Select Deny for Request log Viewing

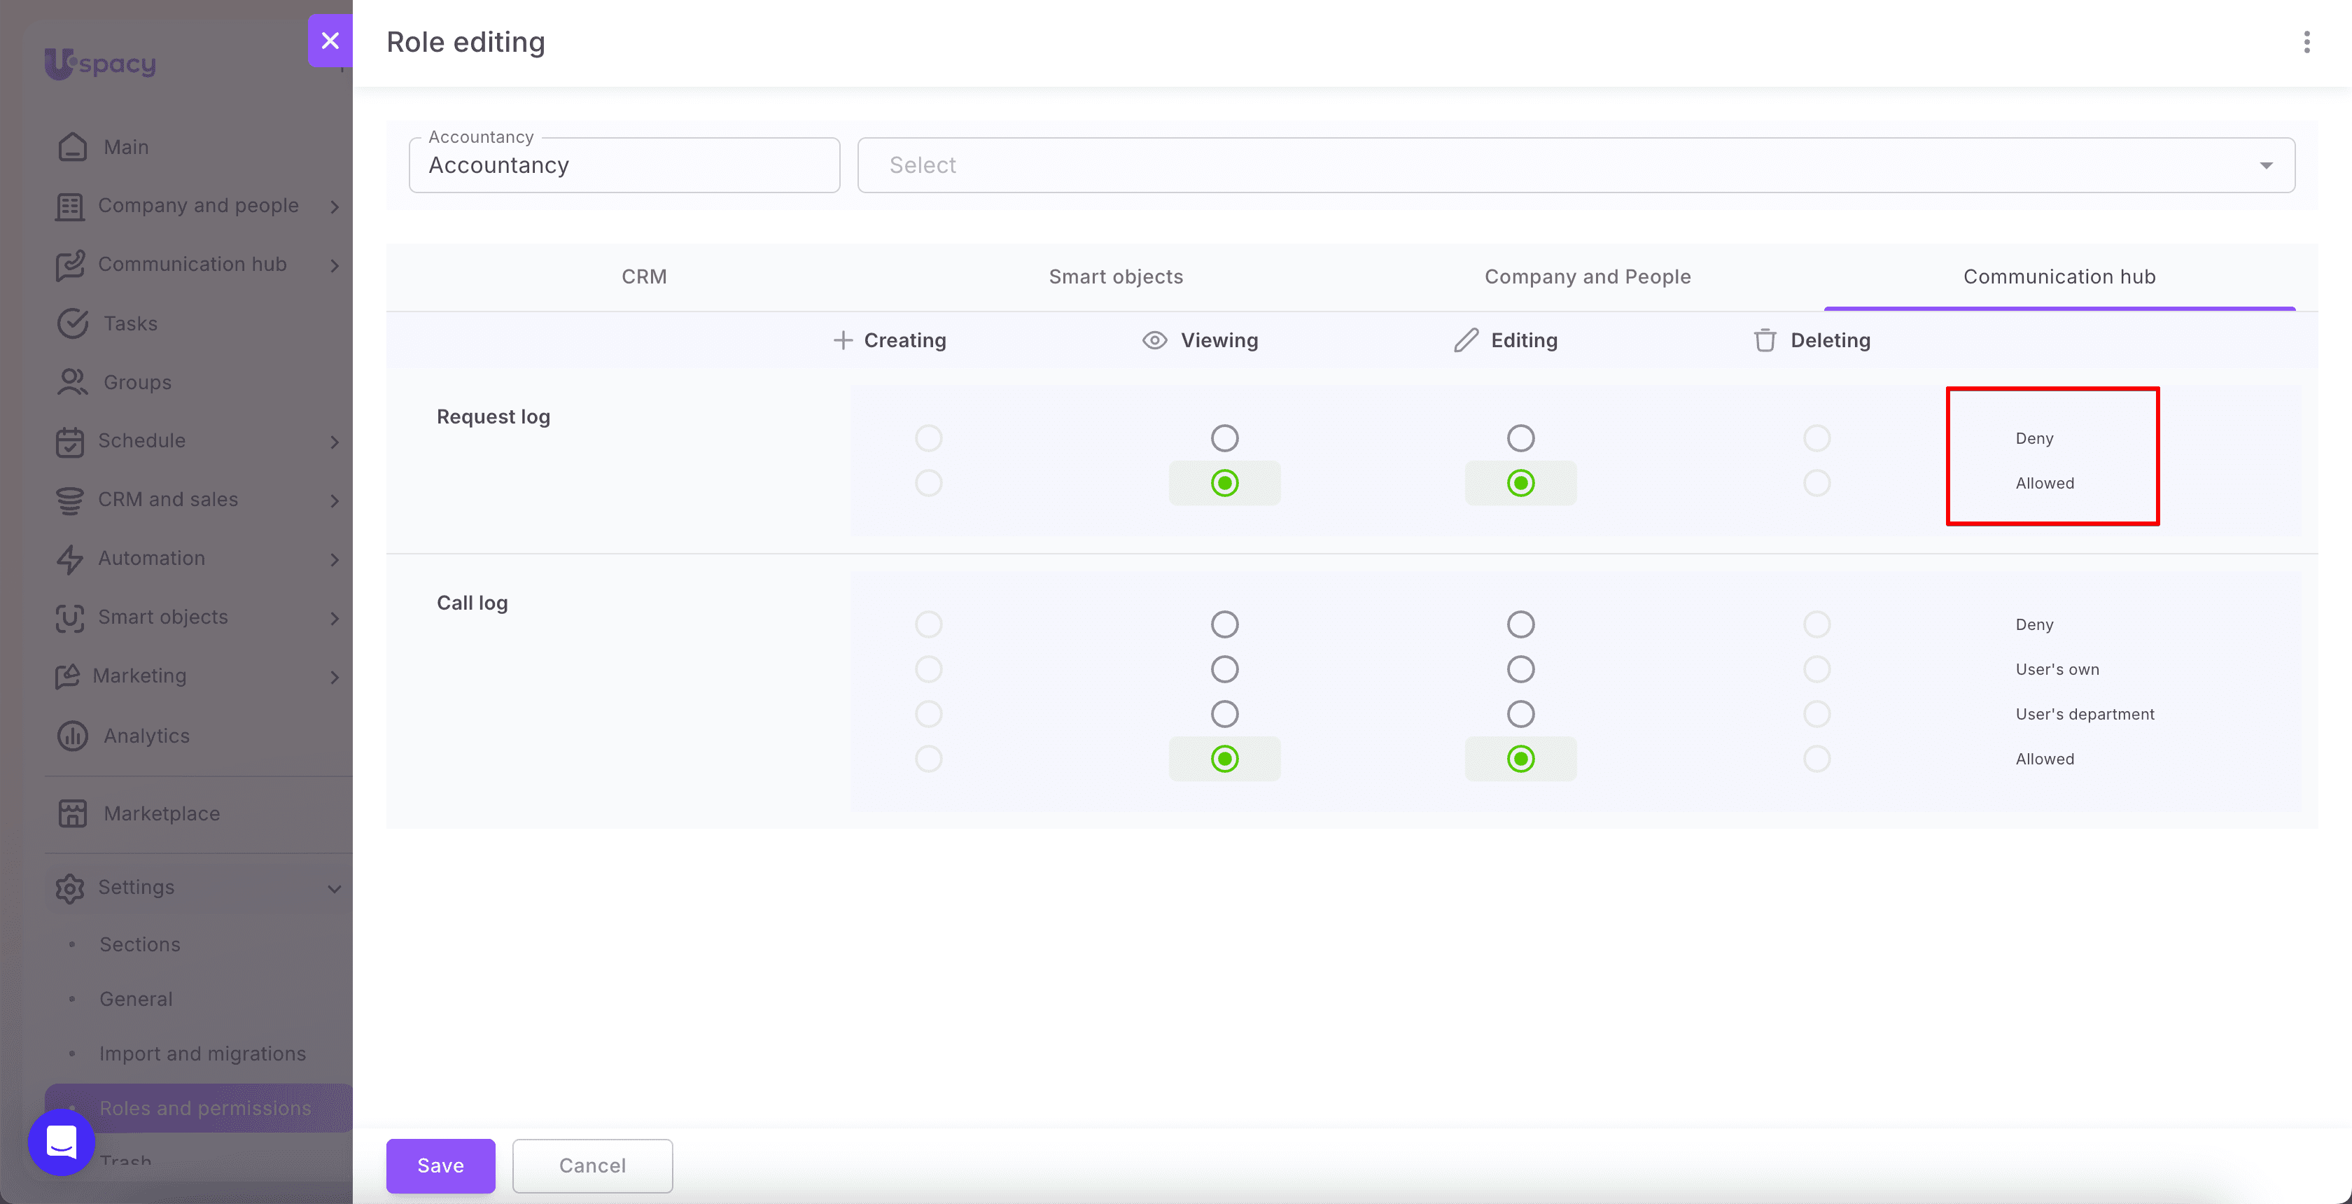point(1224,438)
